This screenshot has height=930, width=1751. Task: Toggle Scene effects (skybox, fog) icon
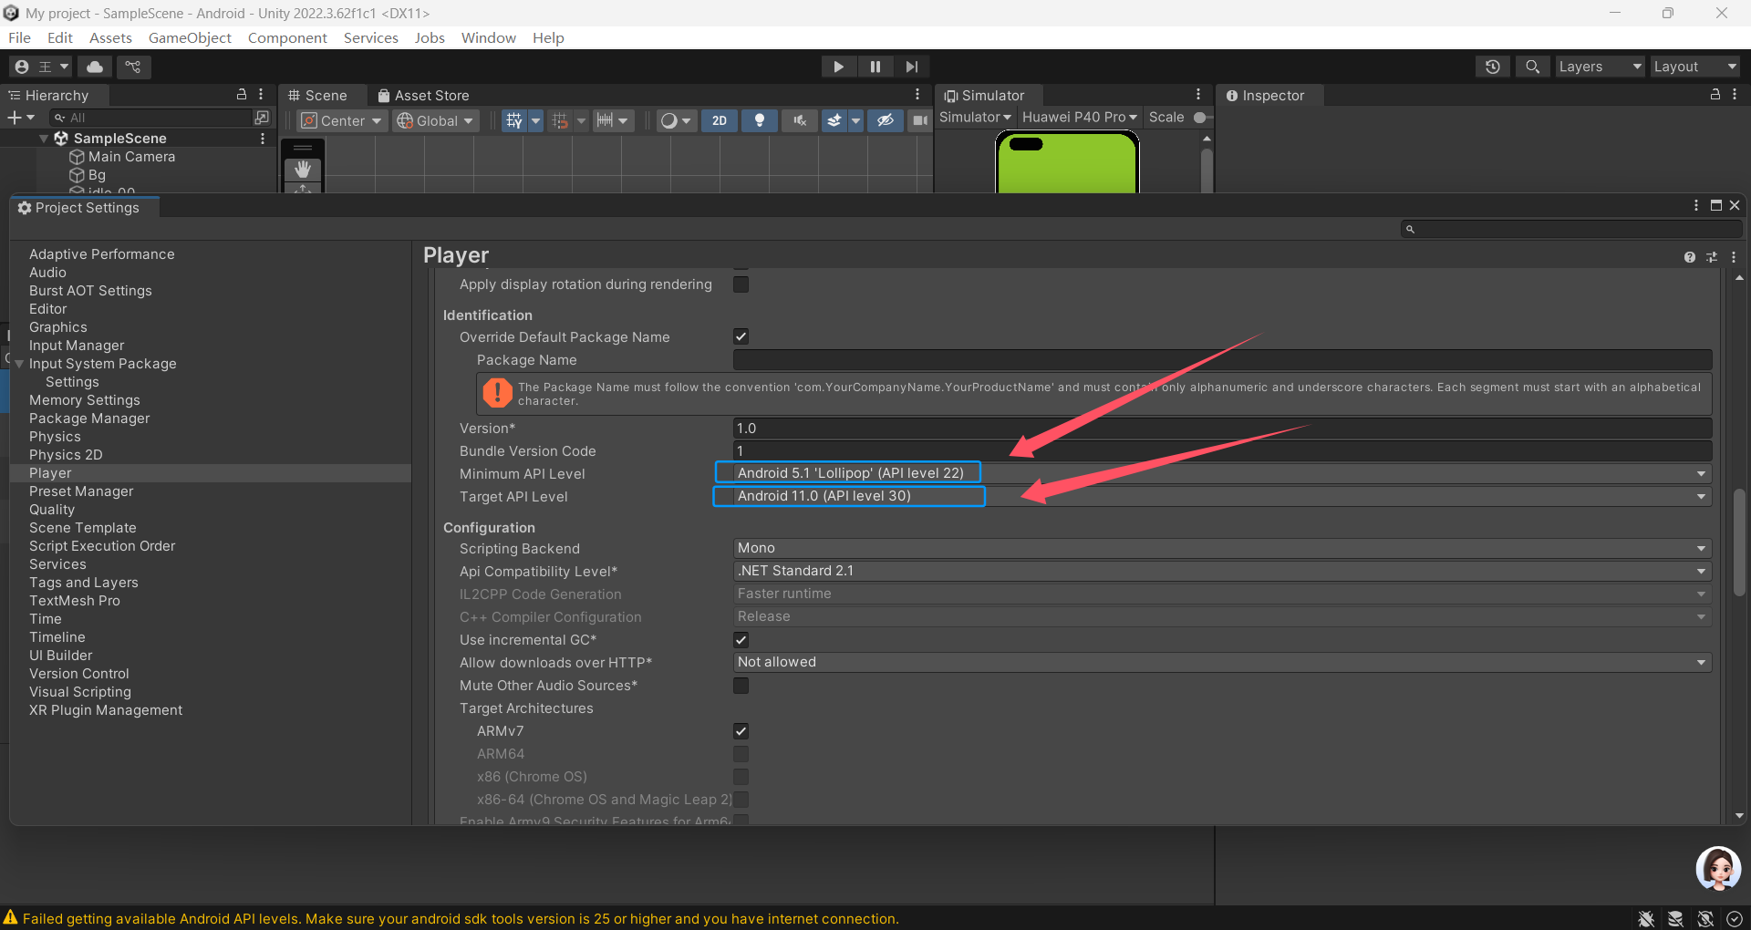pos(834,120)
